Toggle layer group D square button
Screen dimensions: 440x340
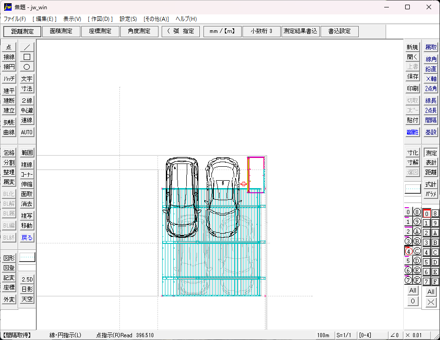(x=435, y=262)
